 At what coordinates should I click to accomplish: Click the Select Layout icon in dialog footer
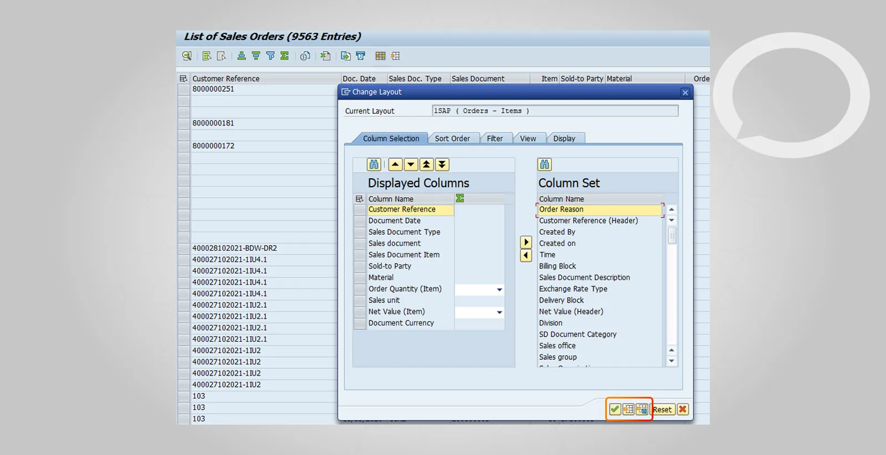629,410
